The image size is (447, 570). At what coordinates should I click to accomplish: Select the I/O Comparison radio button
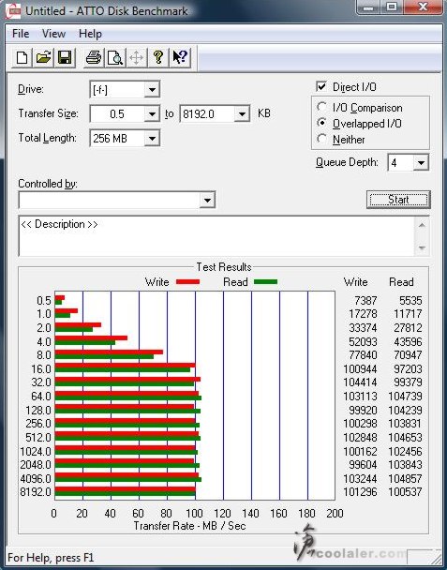point(321,107)
